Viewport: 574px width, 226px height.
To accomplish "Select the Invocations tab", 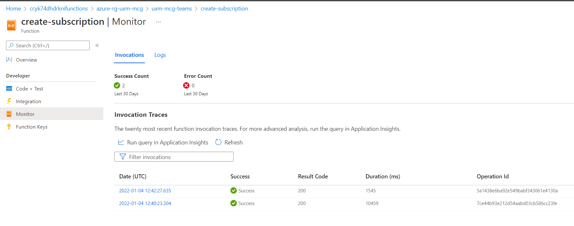I will 129,55.
